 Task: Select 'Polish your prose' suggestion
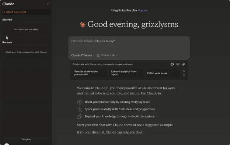point(163,73)
